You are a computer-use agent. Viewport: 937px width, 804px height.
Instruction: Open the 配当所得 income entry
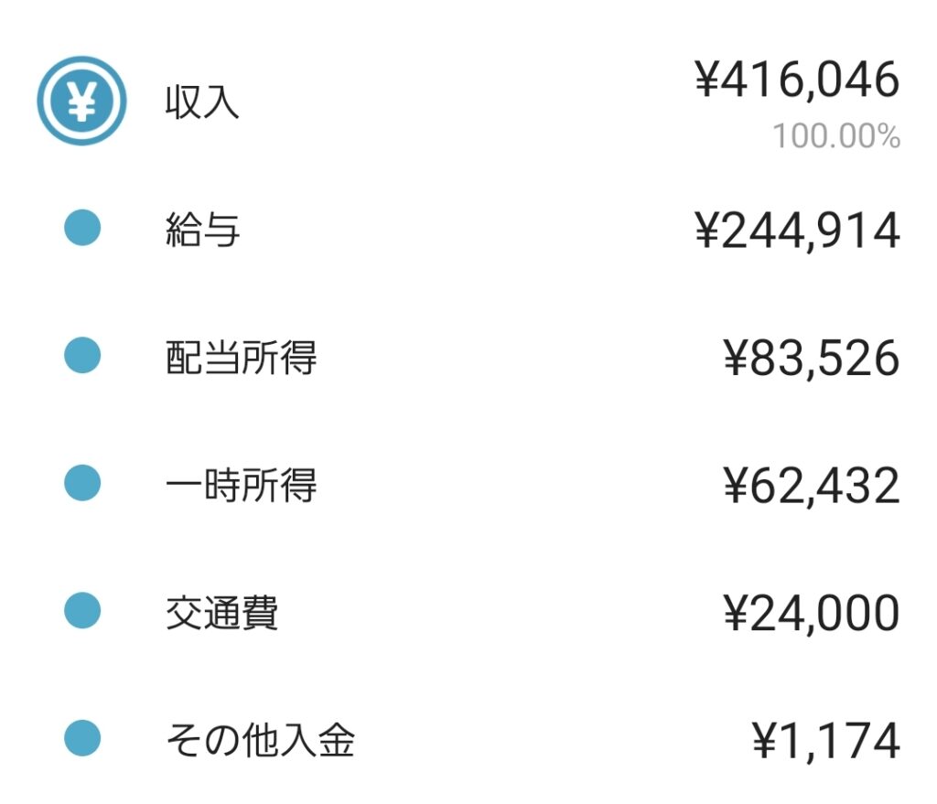point(468,357)
